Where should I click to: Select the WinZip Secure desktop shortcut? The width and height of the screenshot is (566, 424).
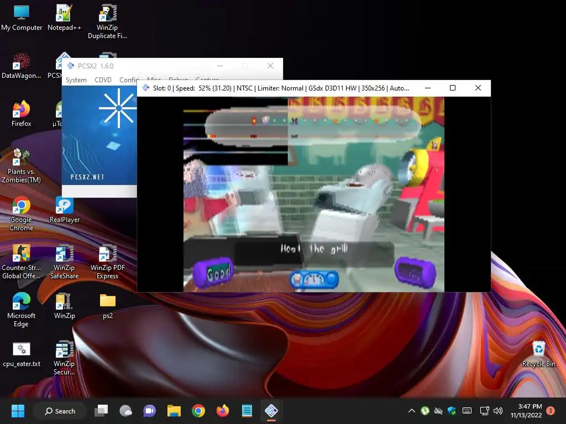click(x=64, y=358)
